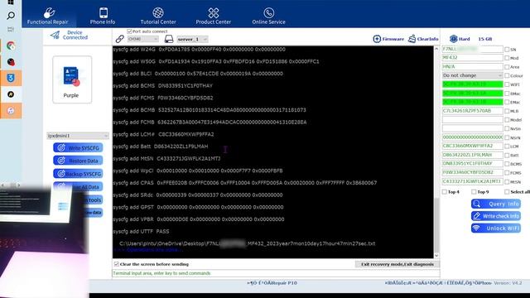Click the Write SYSCFG button
This screenshot has height=298, width=530.
[x=78, y=147]
